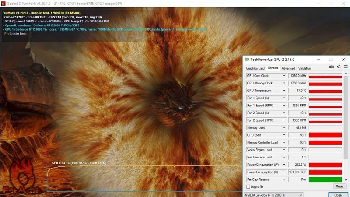
Task: Open the Advanced tab
Action: (288, 68)
